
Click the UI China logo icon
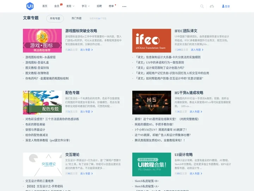tap(30, 6)
